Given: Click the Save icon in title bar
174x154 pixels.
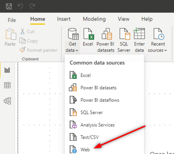Looking at the screenshot, I should coord(9,6).
